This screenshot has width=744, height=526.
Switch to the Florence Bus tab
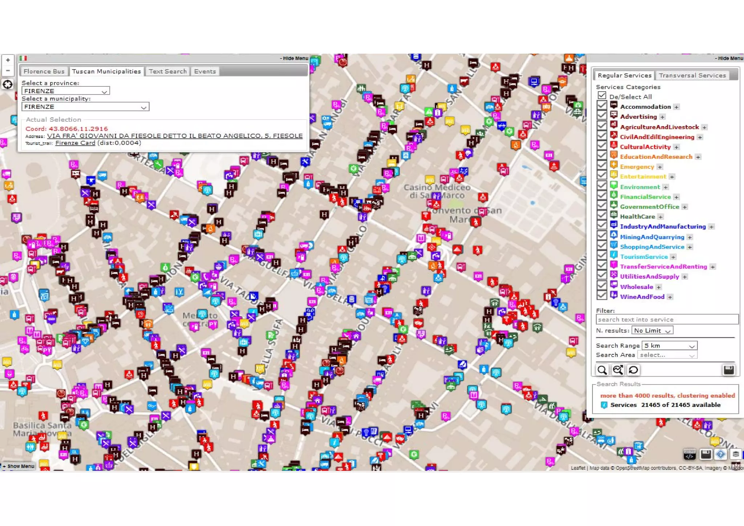click(44, 71)
